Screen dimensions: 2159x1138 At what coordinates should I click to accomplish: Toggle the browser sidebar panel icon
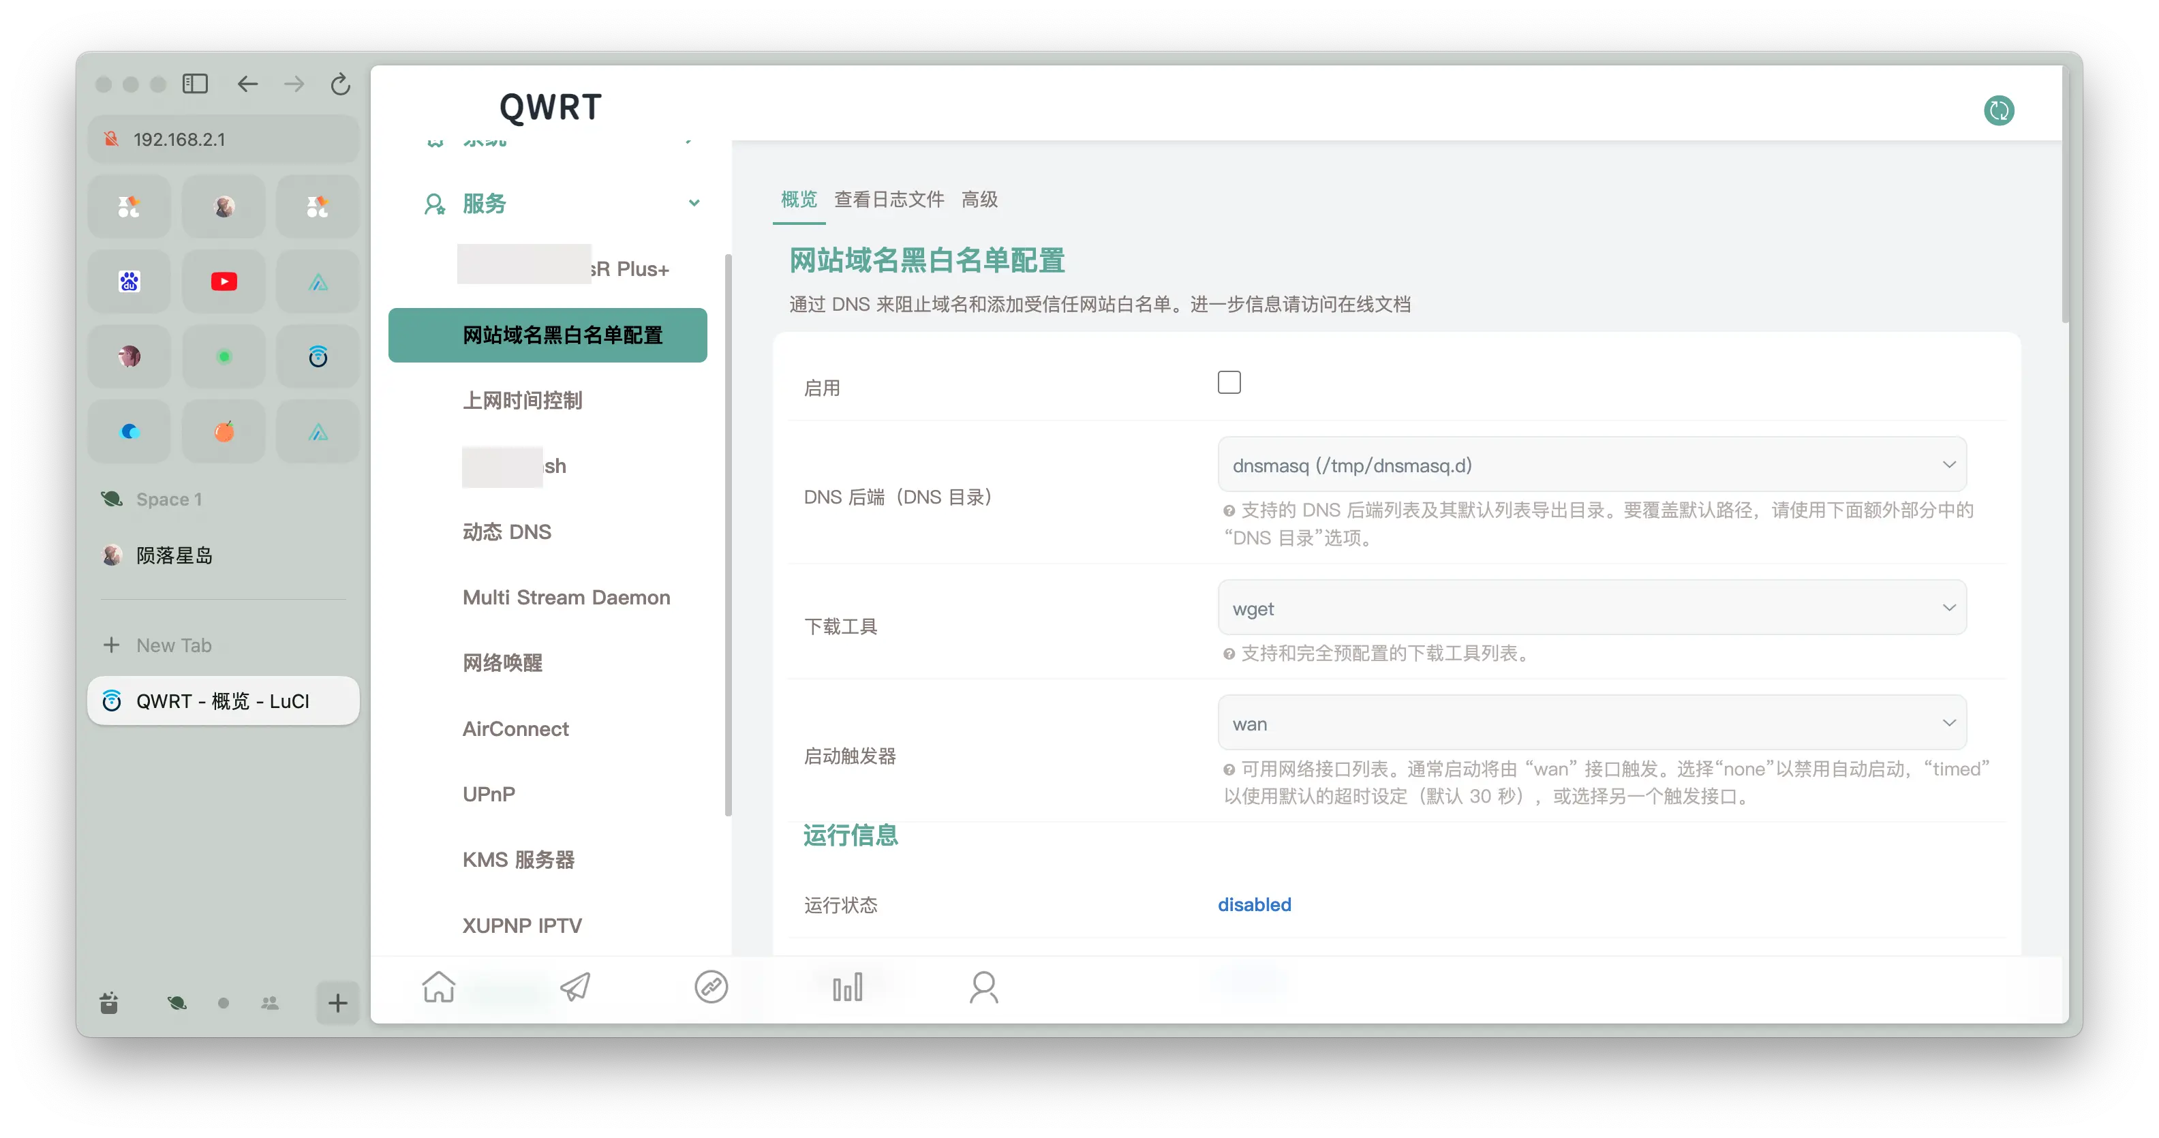click(x=196, y=84)
